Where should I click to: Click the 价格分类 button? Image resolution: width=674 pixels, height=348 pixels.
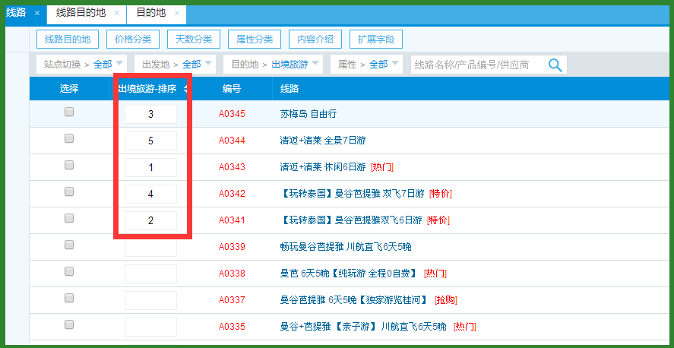[x=133, y=40]
